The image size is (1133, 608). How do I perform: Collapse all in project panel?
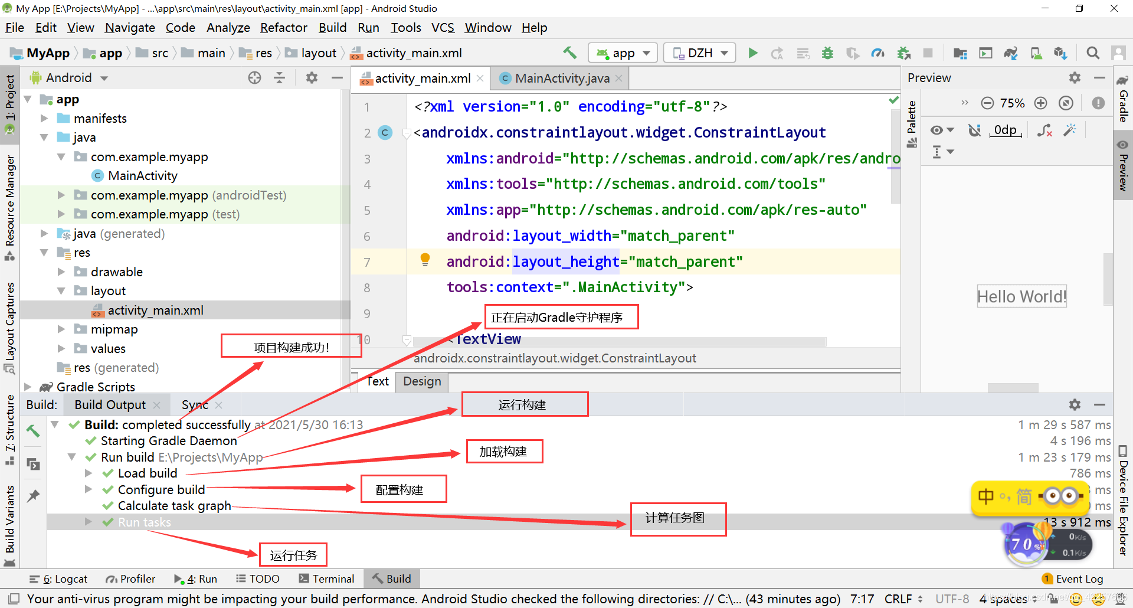pos(279,78)
